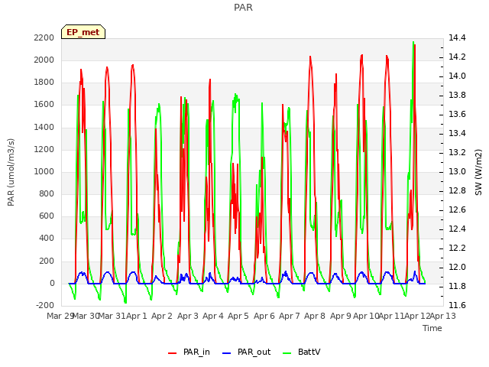Click the Time axis label
489x367 pixels.
click(432, 328)
